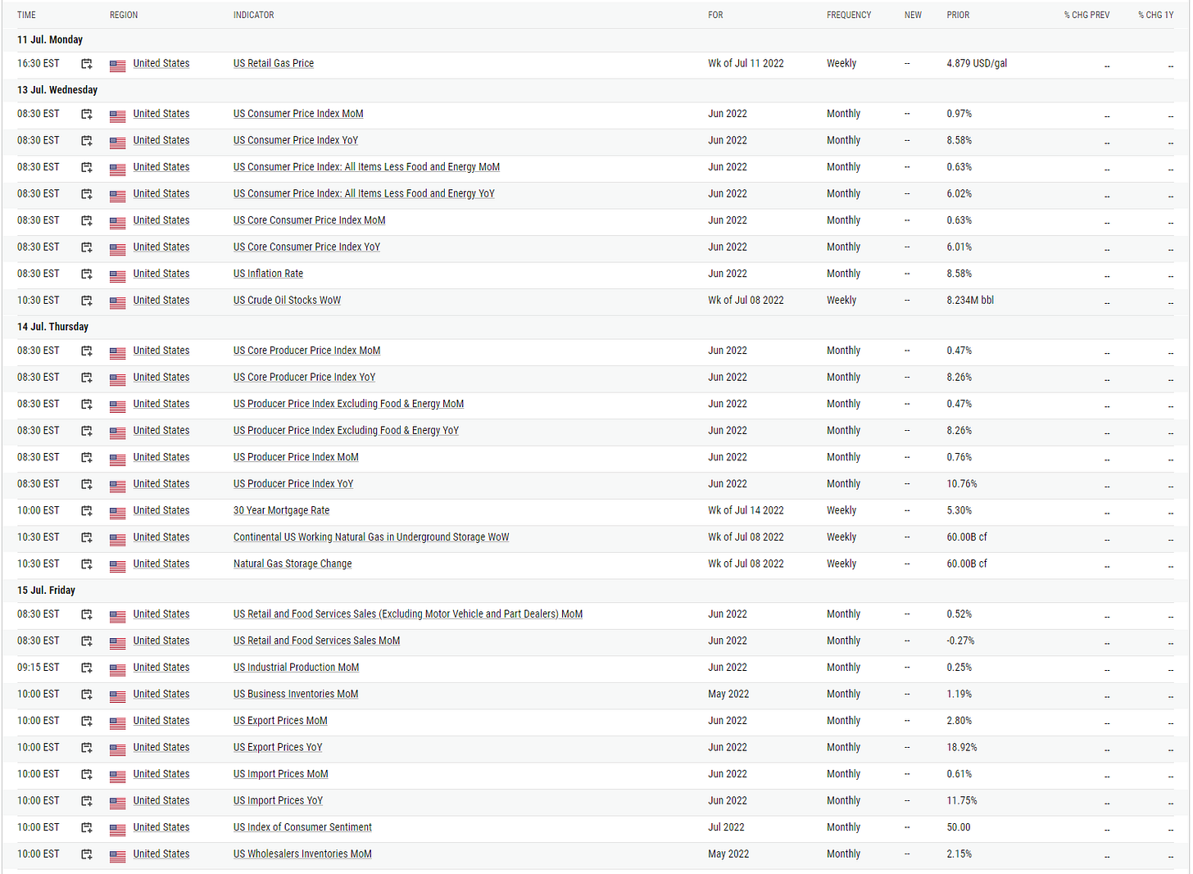Open US Industrial Production MoM link
Image resolution: width=1193 pixels, height=874 pixels.
tap(296, 668)
